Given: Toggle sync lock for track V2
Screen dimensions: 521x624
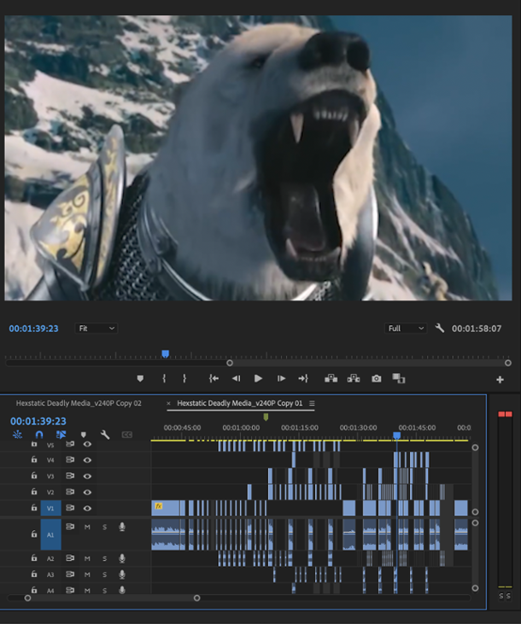Looking at the screenshot, I should click(x=70, y=492).
